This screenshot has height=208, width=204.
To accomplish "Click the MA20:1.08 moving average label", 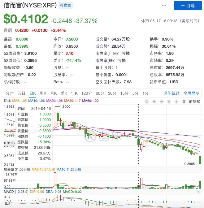I will (x=54, y=101).
